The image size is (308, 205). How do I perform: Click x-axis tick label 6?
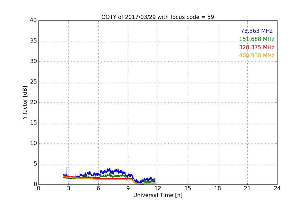coord(98,188)
